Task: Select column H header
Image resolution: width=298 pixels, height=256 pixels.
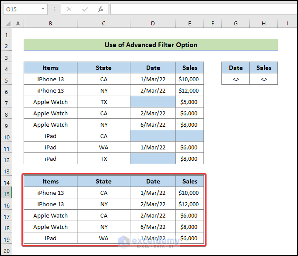Action: pyautogui.click(x=263, y=24)
